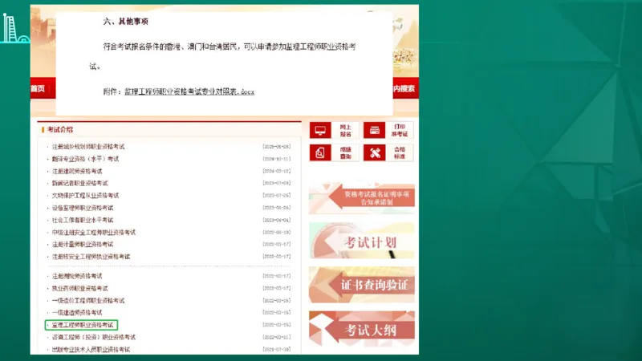642x361 pixels.
Task: Open 中级注册安全工程师职业资格考试 link
Action: pos(93,233)
